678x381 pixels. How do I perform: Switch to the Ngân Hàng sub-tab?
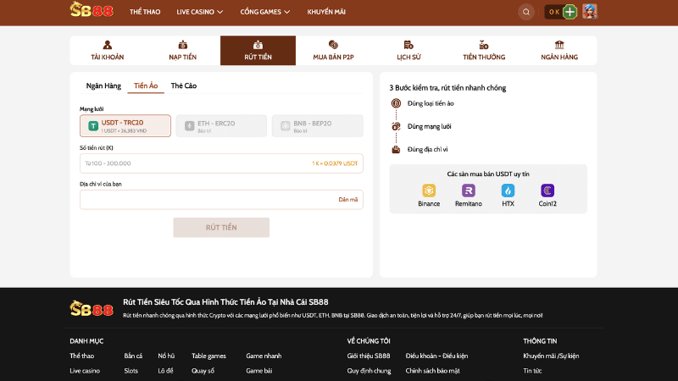[x=103, y=86]
